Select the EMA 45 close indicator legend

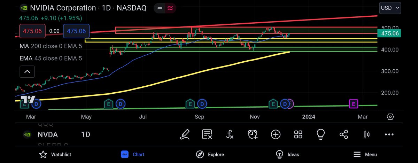point(51,58)
